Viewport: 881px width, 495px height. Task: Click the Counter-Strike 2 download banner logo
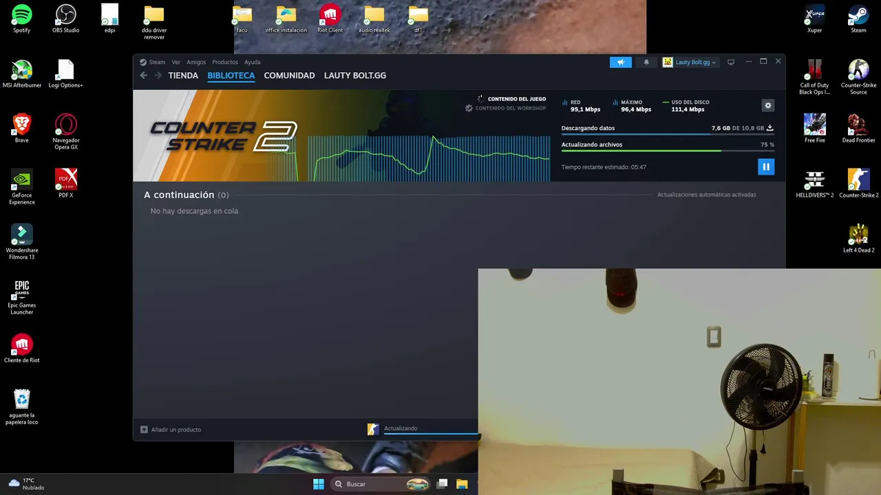coord(224,135)
